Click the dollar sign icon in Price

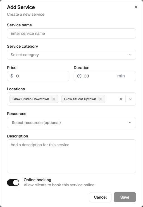[x=12, y=76]
